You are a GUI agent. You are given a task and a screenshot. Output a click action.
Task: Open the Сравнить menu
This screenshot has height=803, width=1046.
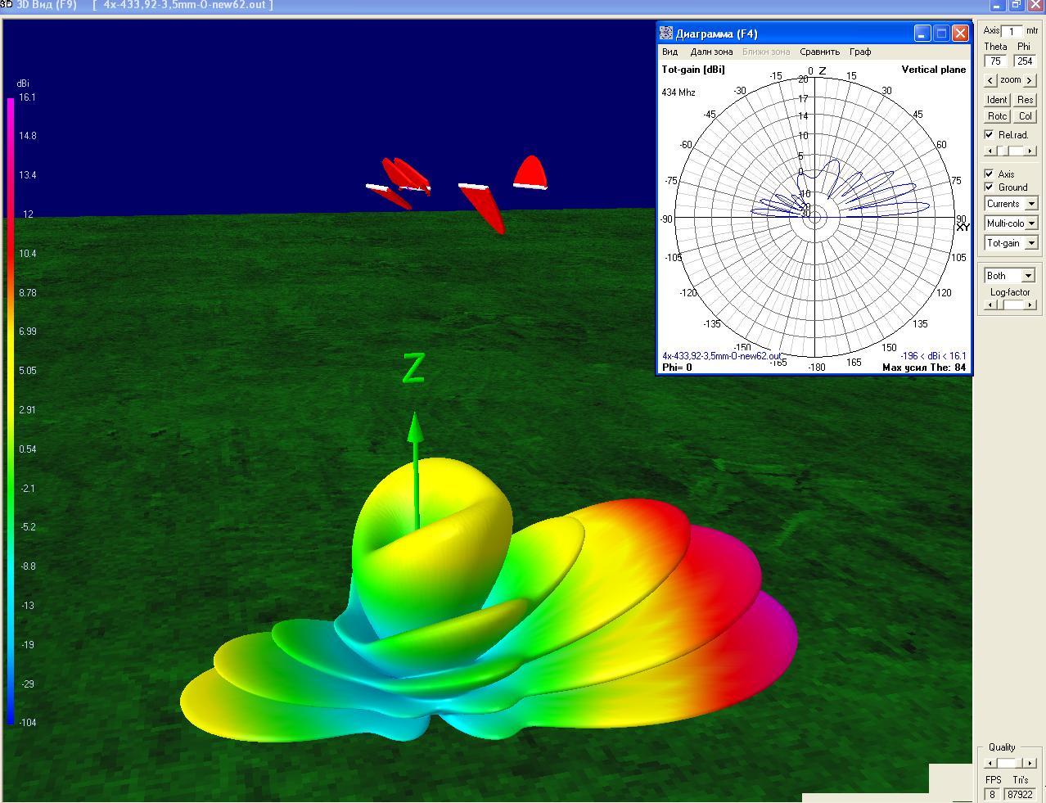(x=819, y=52)
